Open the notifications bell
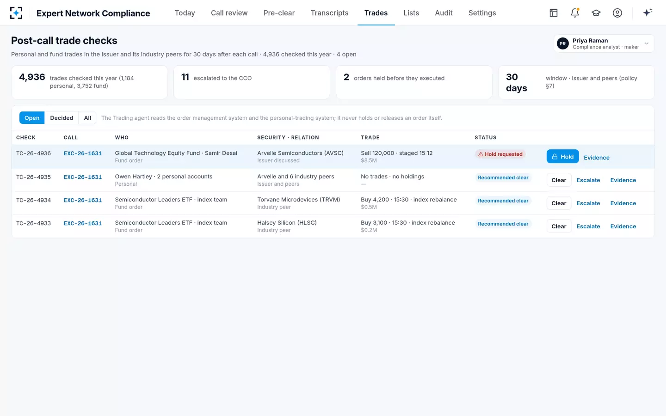Screen dimensions: 666x416 pos(575,13)
